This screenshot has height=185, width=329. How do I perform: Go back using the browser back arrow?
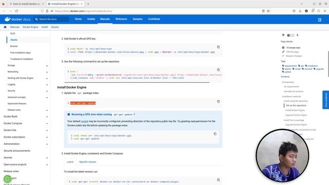[4, 11]
